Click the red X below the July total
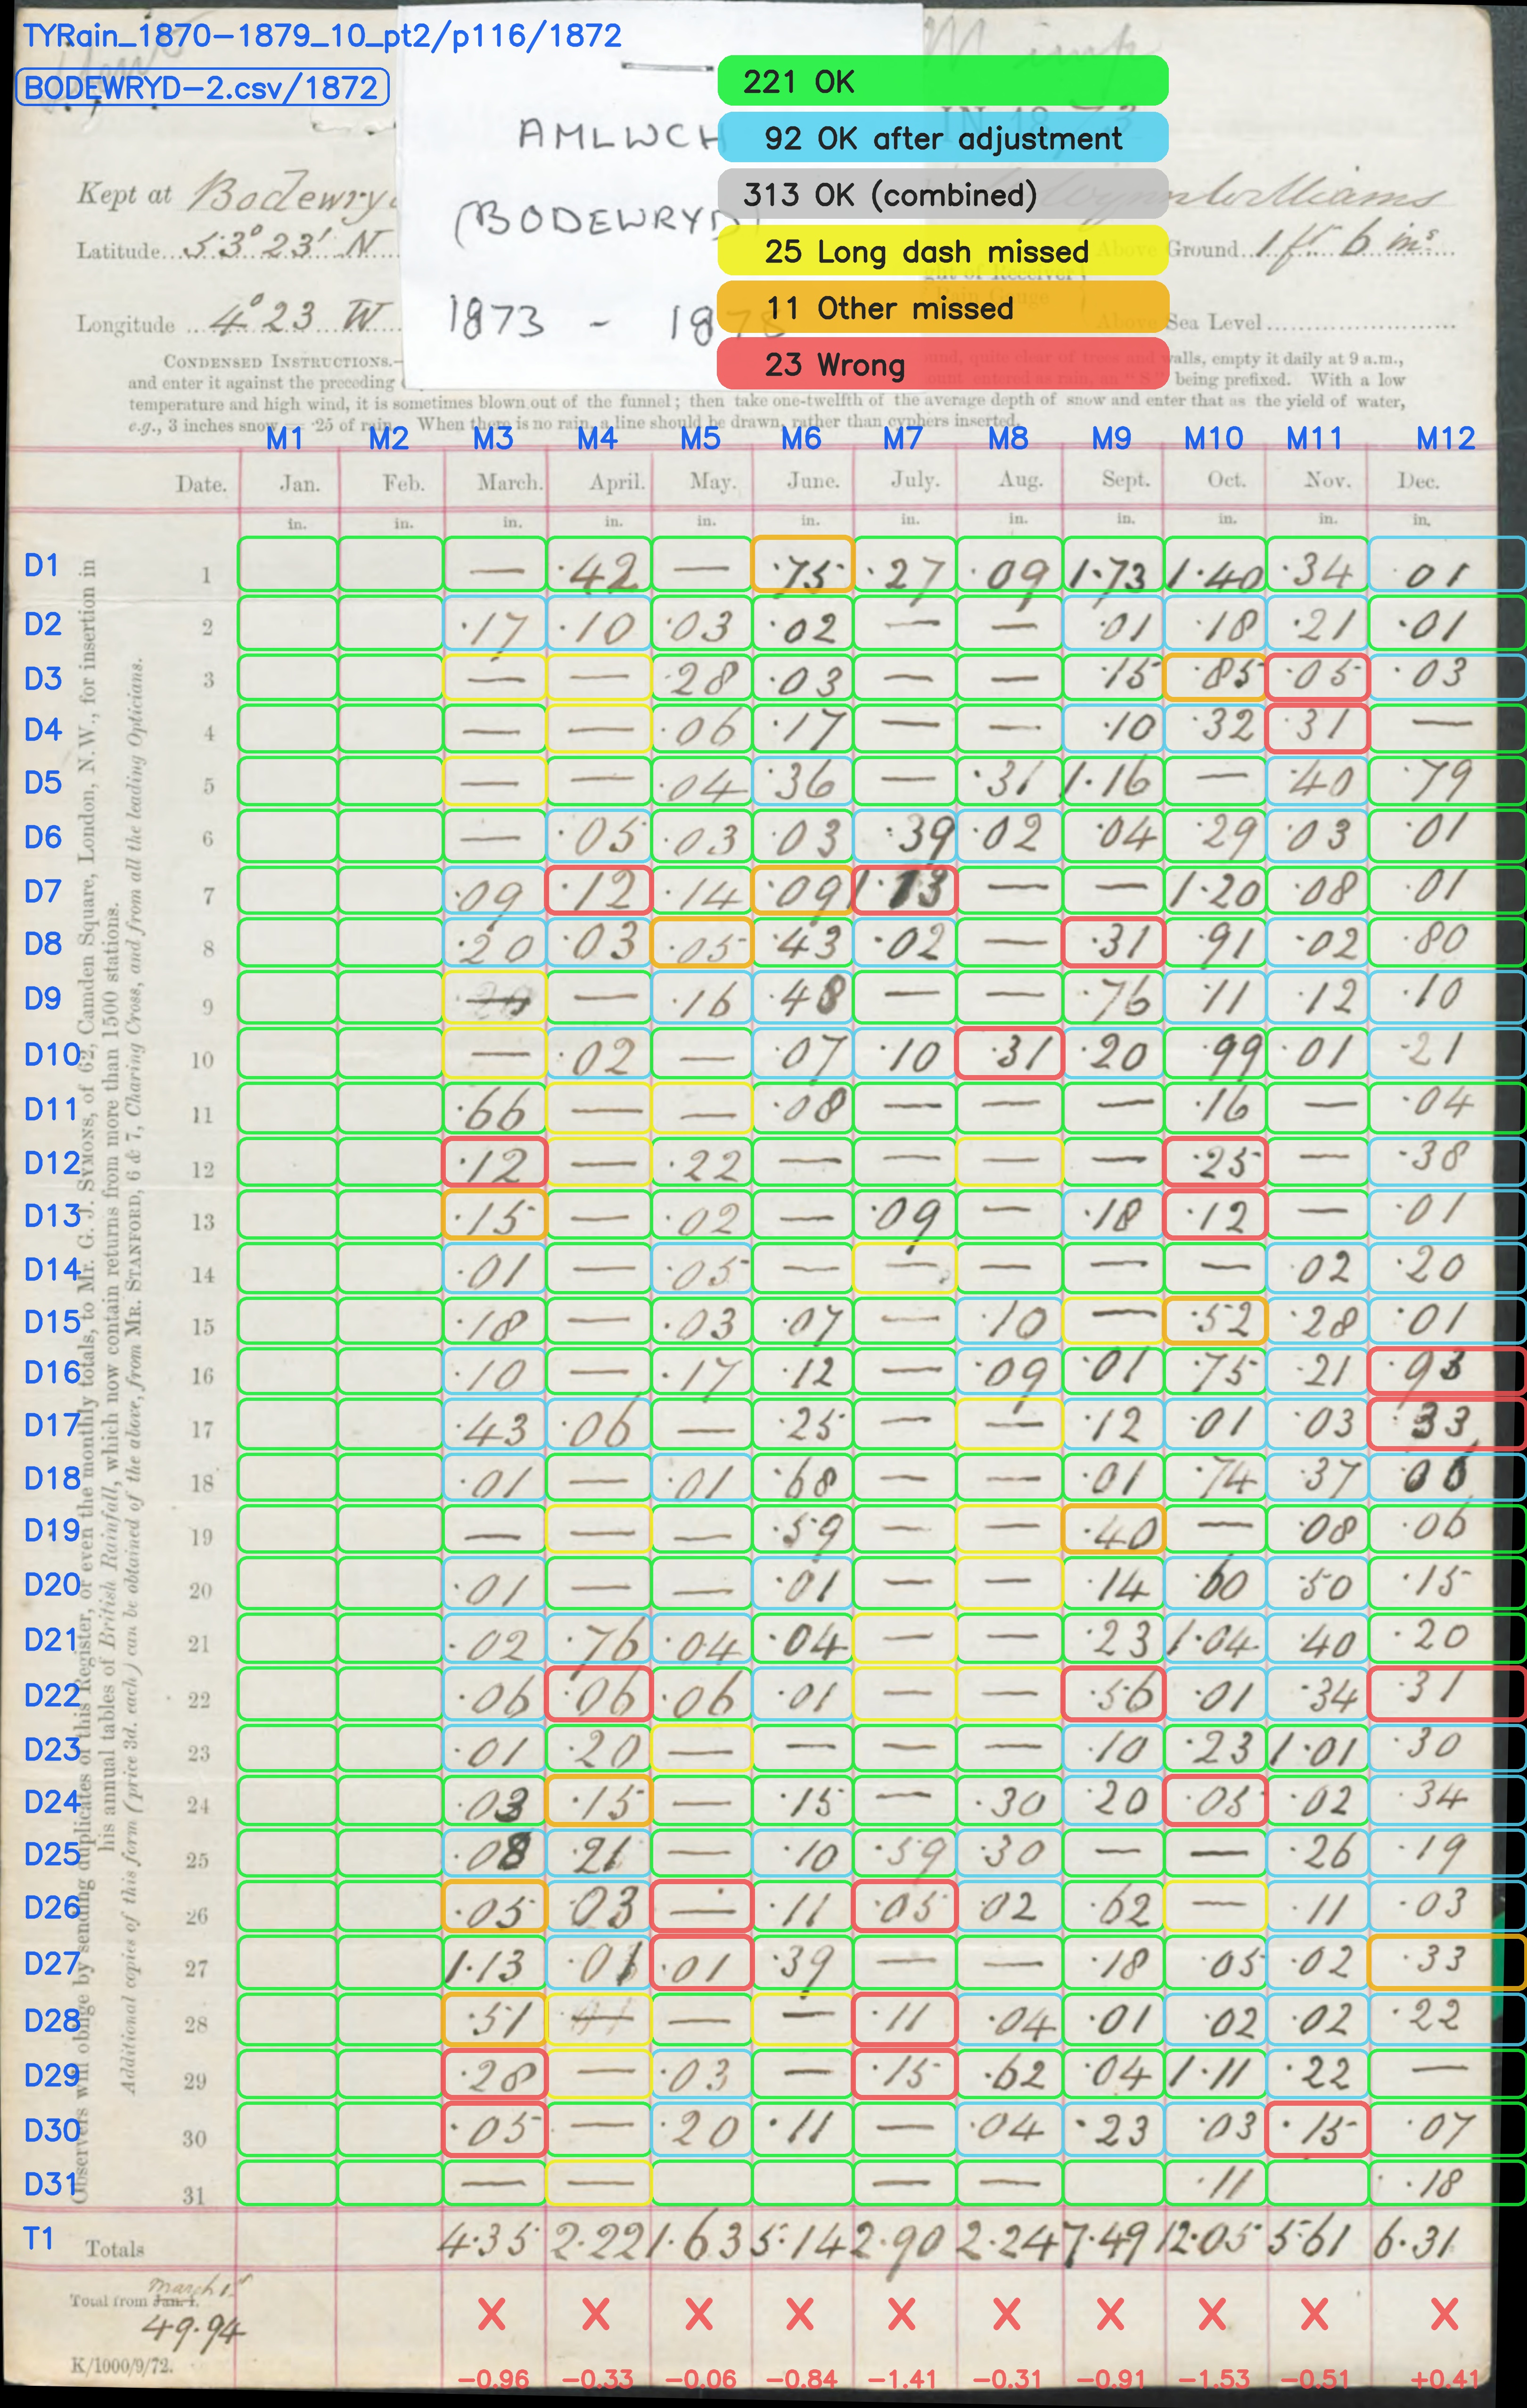The image size is (1527, 2408). click(902, 2315)
